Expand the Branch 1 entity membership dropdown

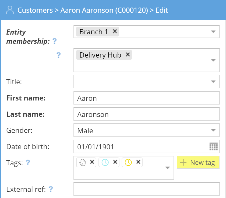click(213, 32)
